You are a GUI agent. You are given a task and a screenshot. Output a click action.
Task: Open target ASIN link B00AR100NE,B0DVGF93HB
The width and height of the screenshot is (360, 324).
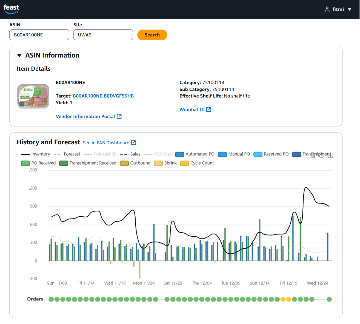[103, 96]
